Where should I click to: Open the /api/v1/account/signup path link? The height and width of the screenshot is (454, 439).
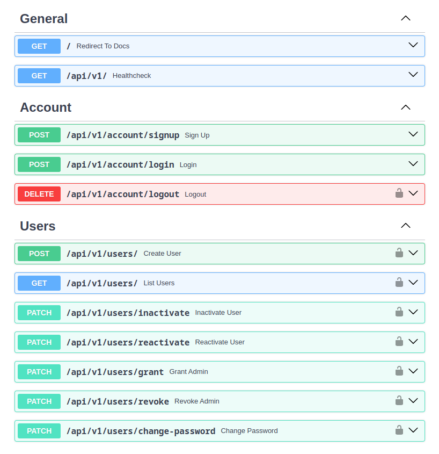click(x=123, y=135)
